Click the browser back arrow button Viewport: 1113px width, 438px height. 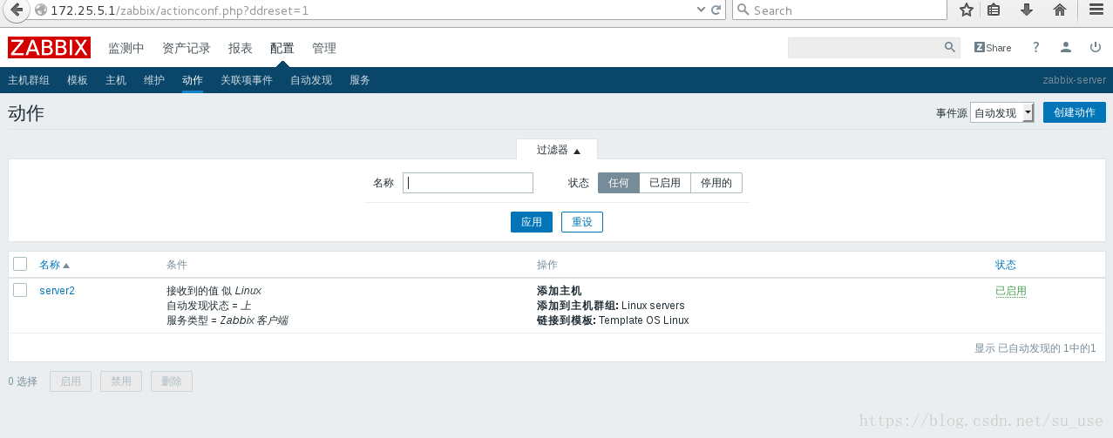(16, 10)
